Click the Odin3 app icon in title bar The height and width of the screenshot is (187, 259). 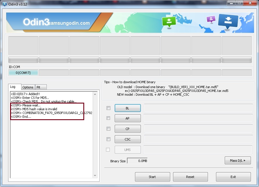coord(5,4)
